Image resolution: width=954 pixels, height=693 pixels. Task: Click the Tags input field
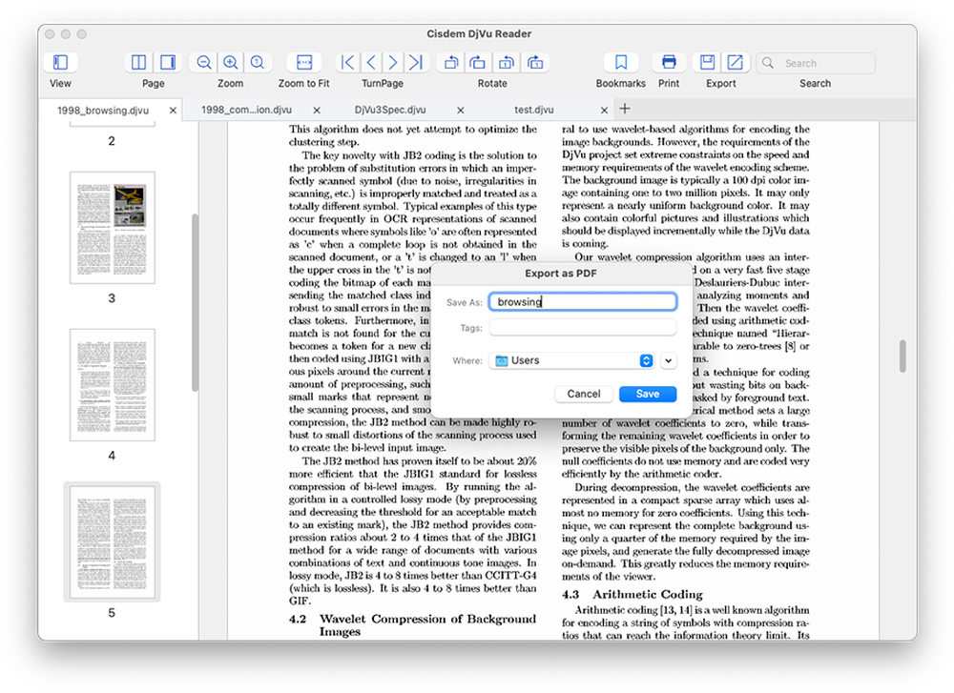tap(583, 328)
